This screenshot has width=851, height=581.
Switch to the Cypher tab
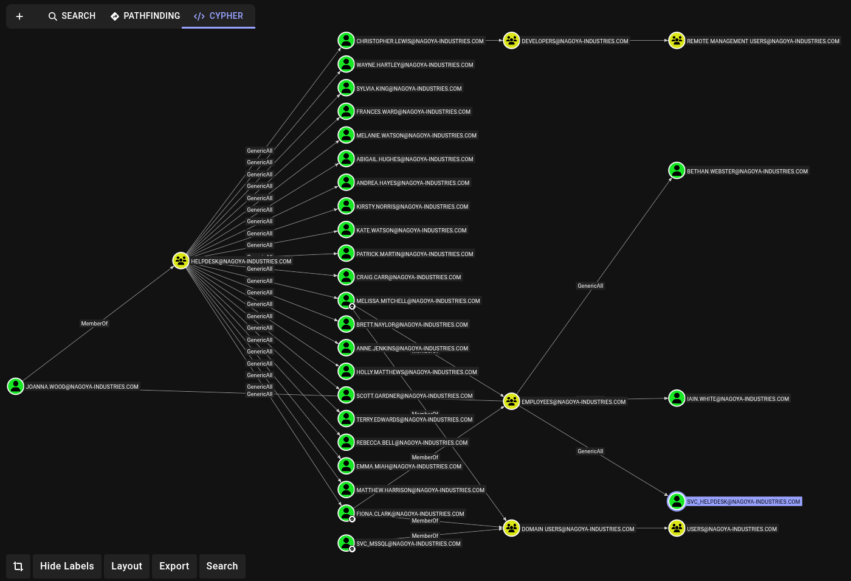218,16
